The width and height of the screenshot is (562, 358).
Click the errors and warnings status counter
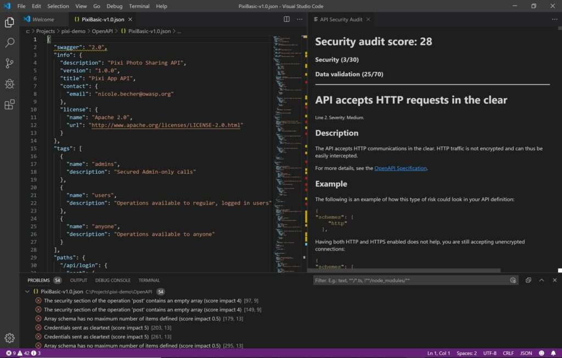18,353
